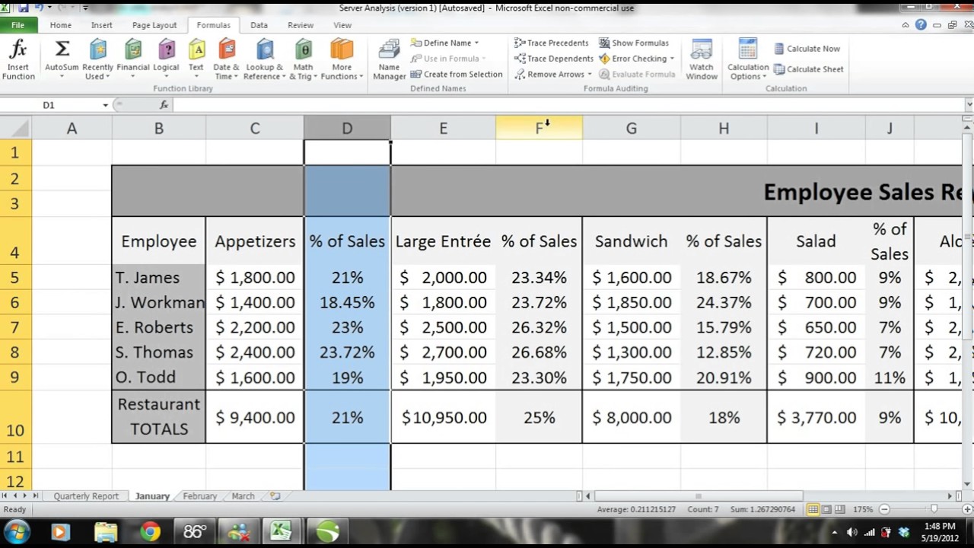Screen dimensions: 974x548
Task: Select the February sheet tab
Action: [x=200, y=496]
